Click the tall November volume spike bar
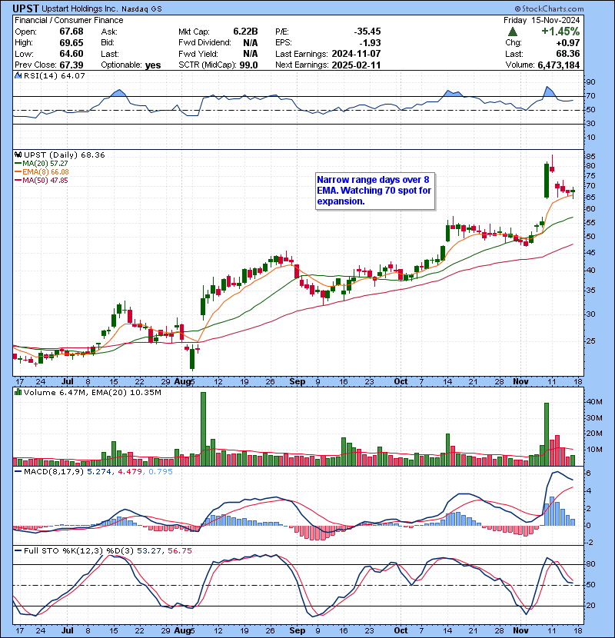 point(547,434)
